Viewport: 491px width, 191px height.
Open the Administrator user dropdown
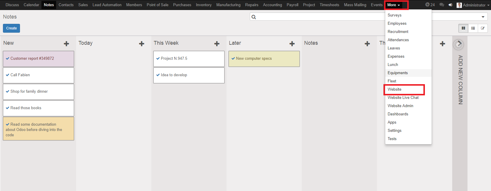tap(473, 5)
